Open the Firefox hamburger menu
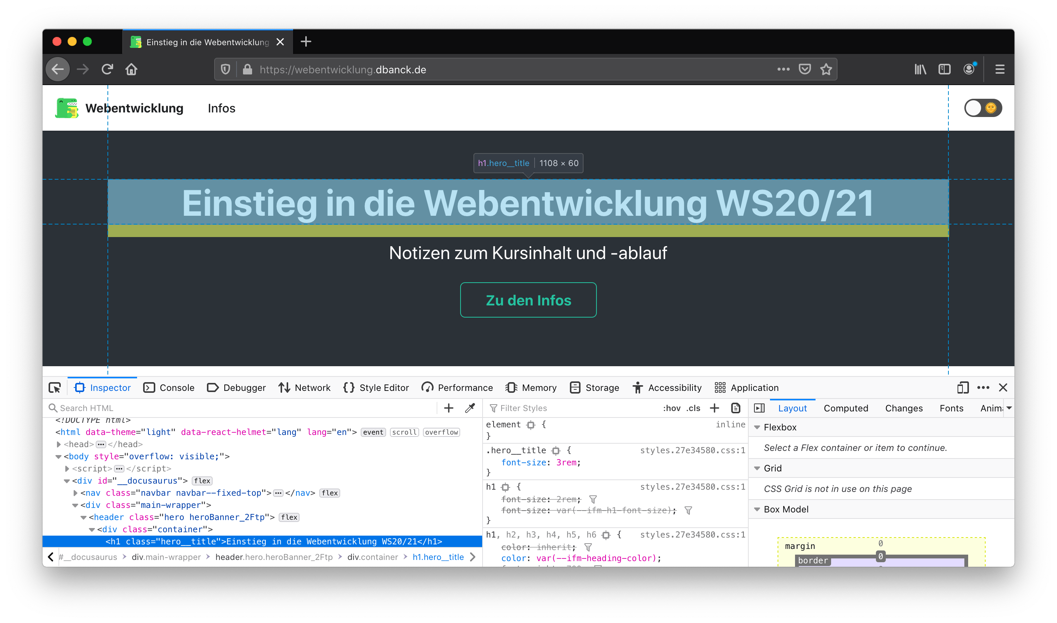Viewport: 1057px width, 623px height. coord(1000,69)
